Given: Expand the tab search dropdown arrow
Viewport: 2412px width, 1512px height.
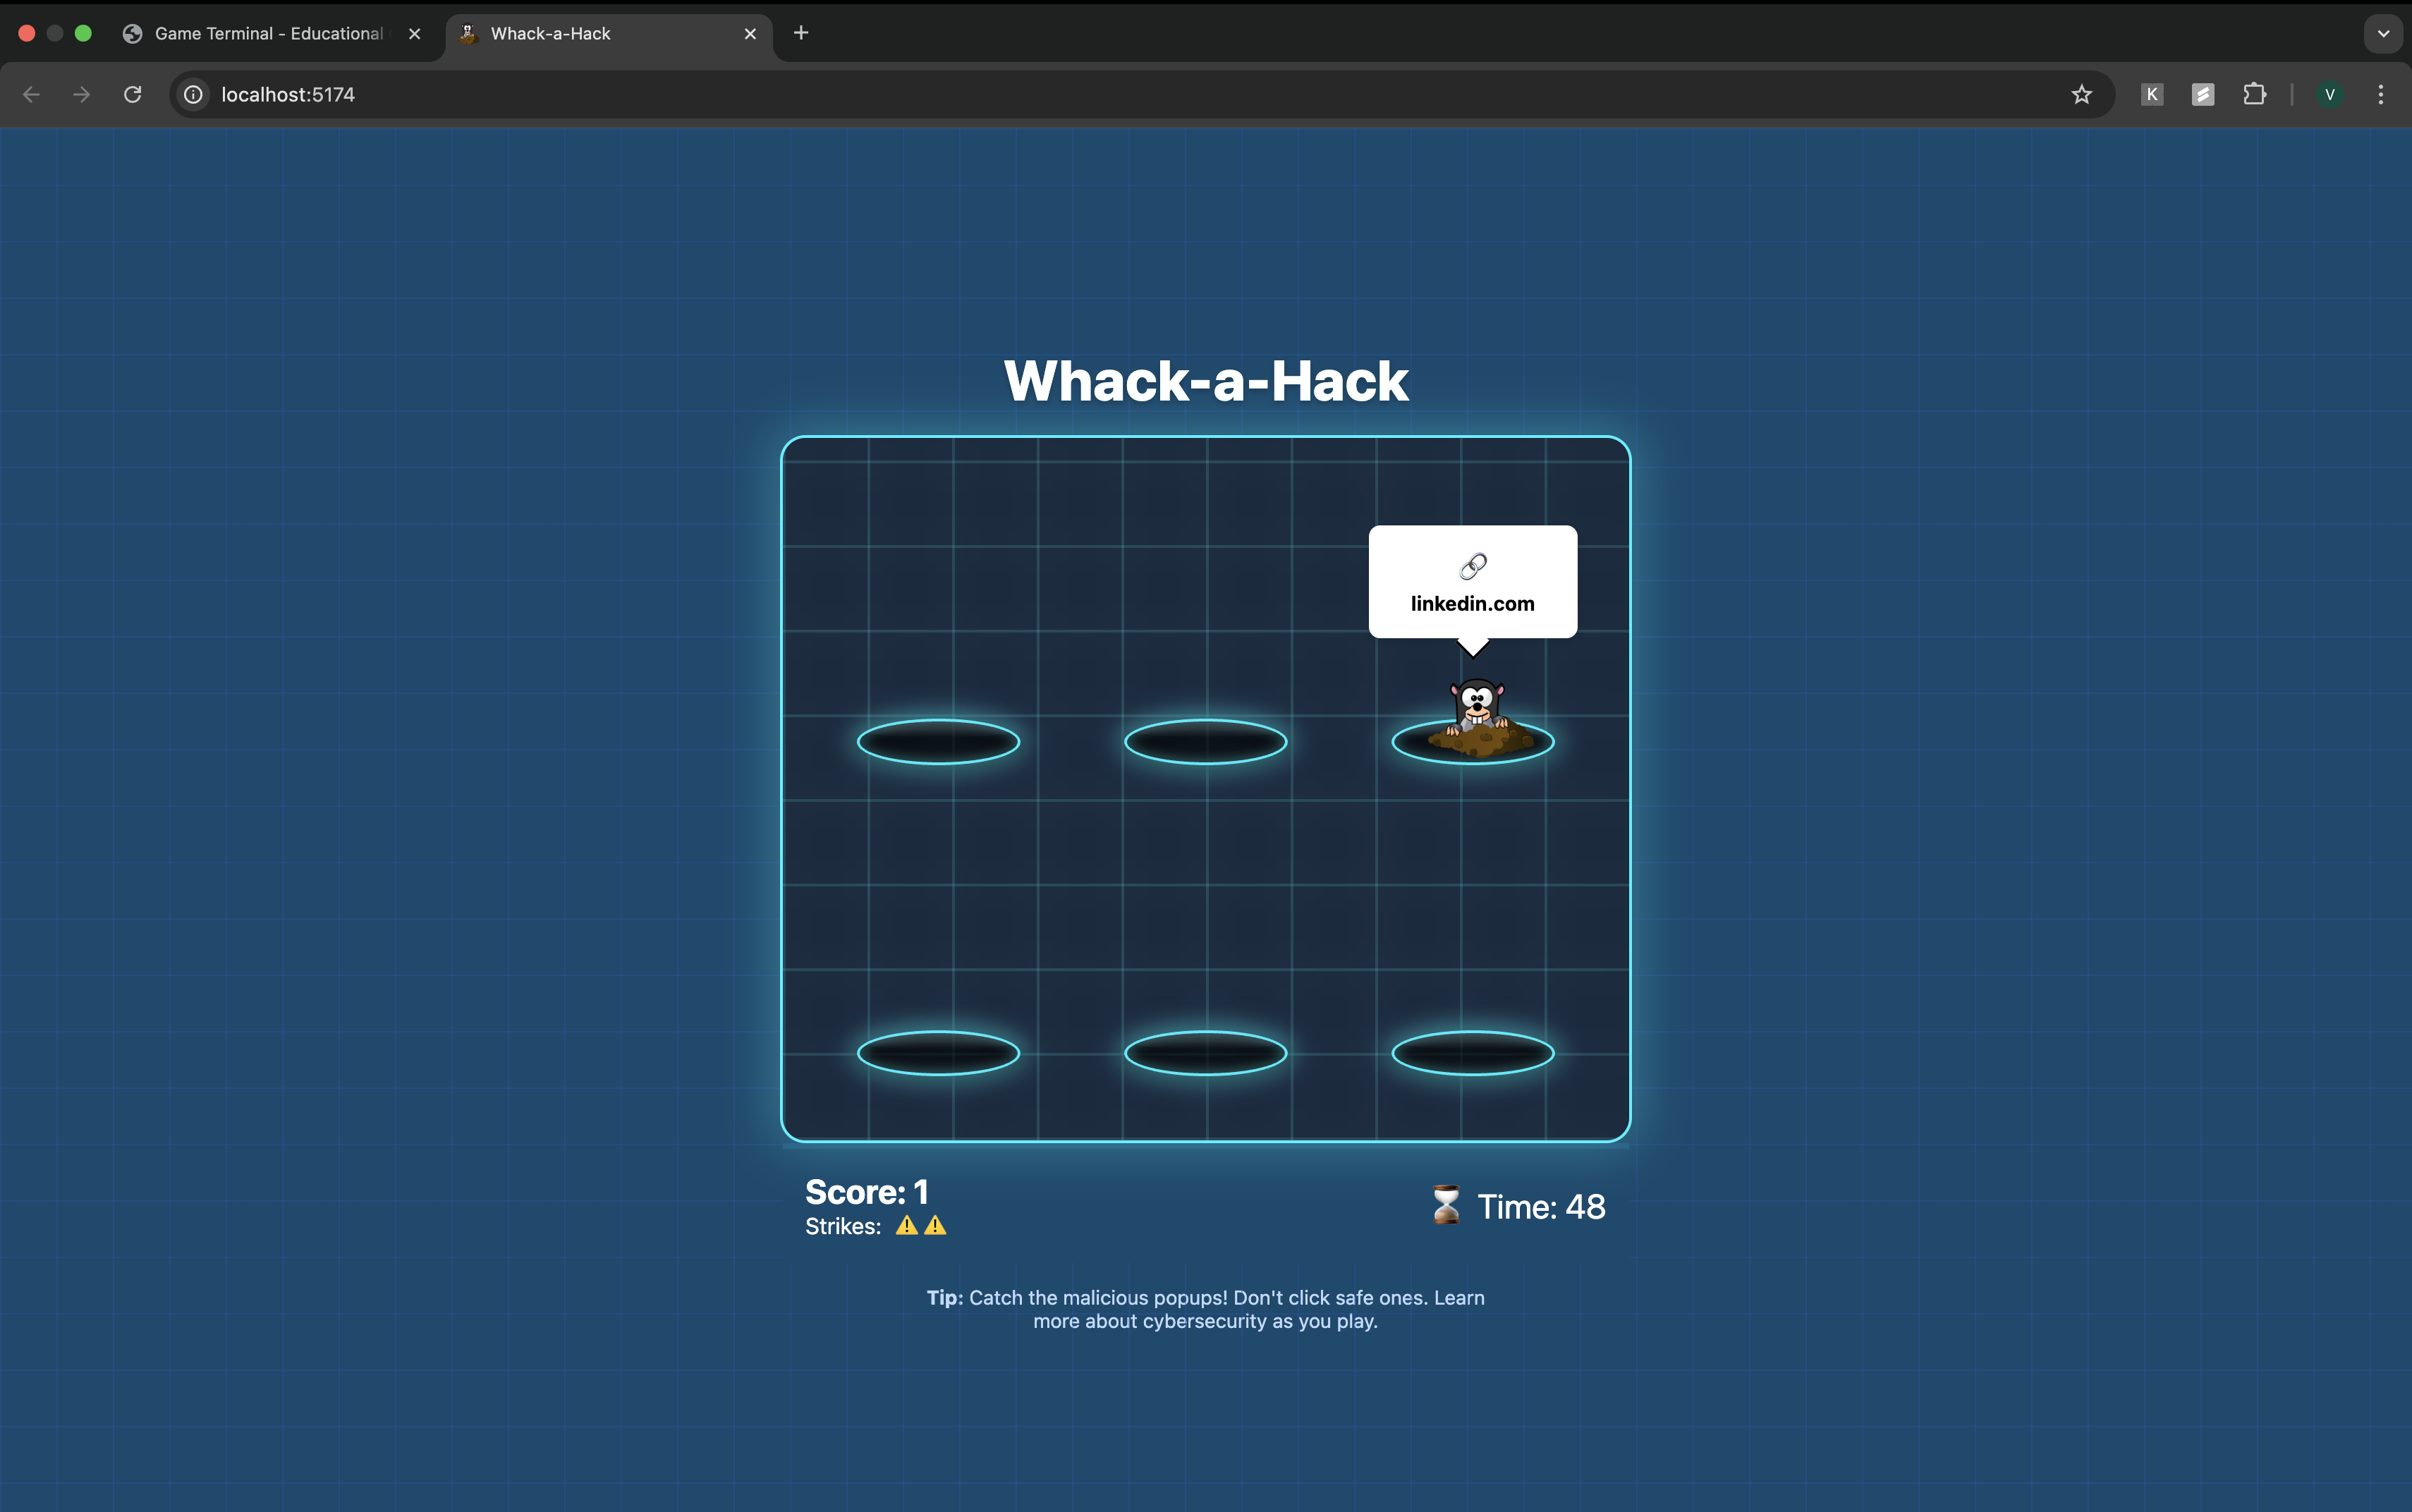Looking at the screenshot, I should pyautogui.click(x=2383, y=33).
